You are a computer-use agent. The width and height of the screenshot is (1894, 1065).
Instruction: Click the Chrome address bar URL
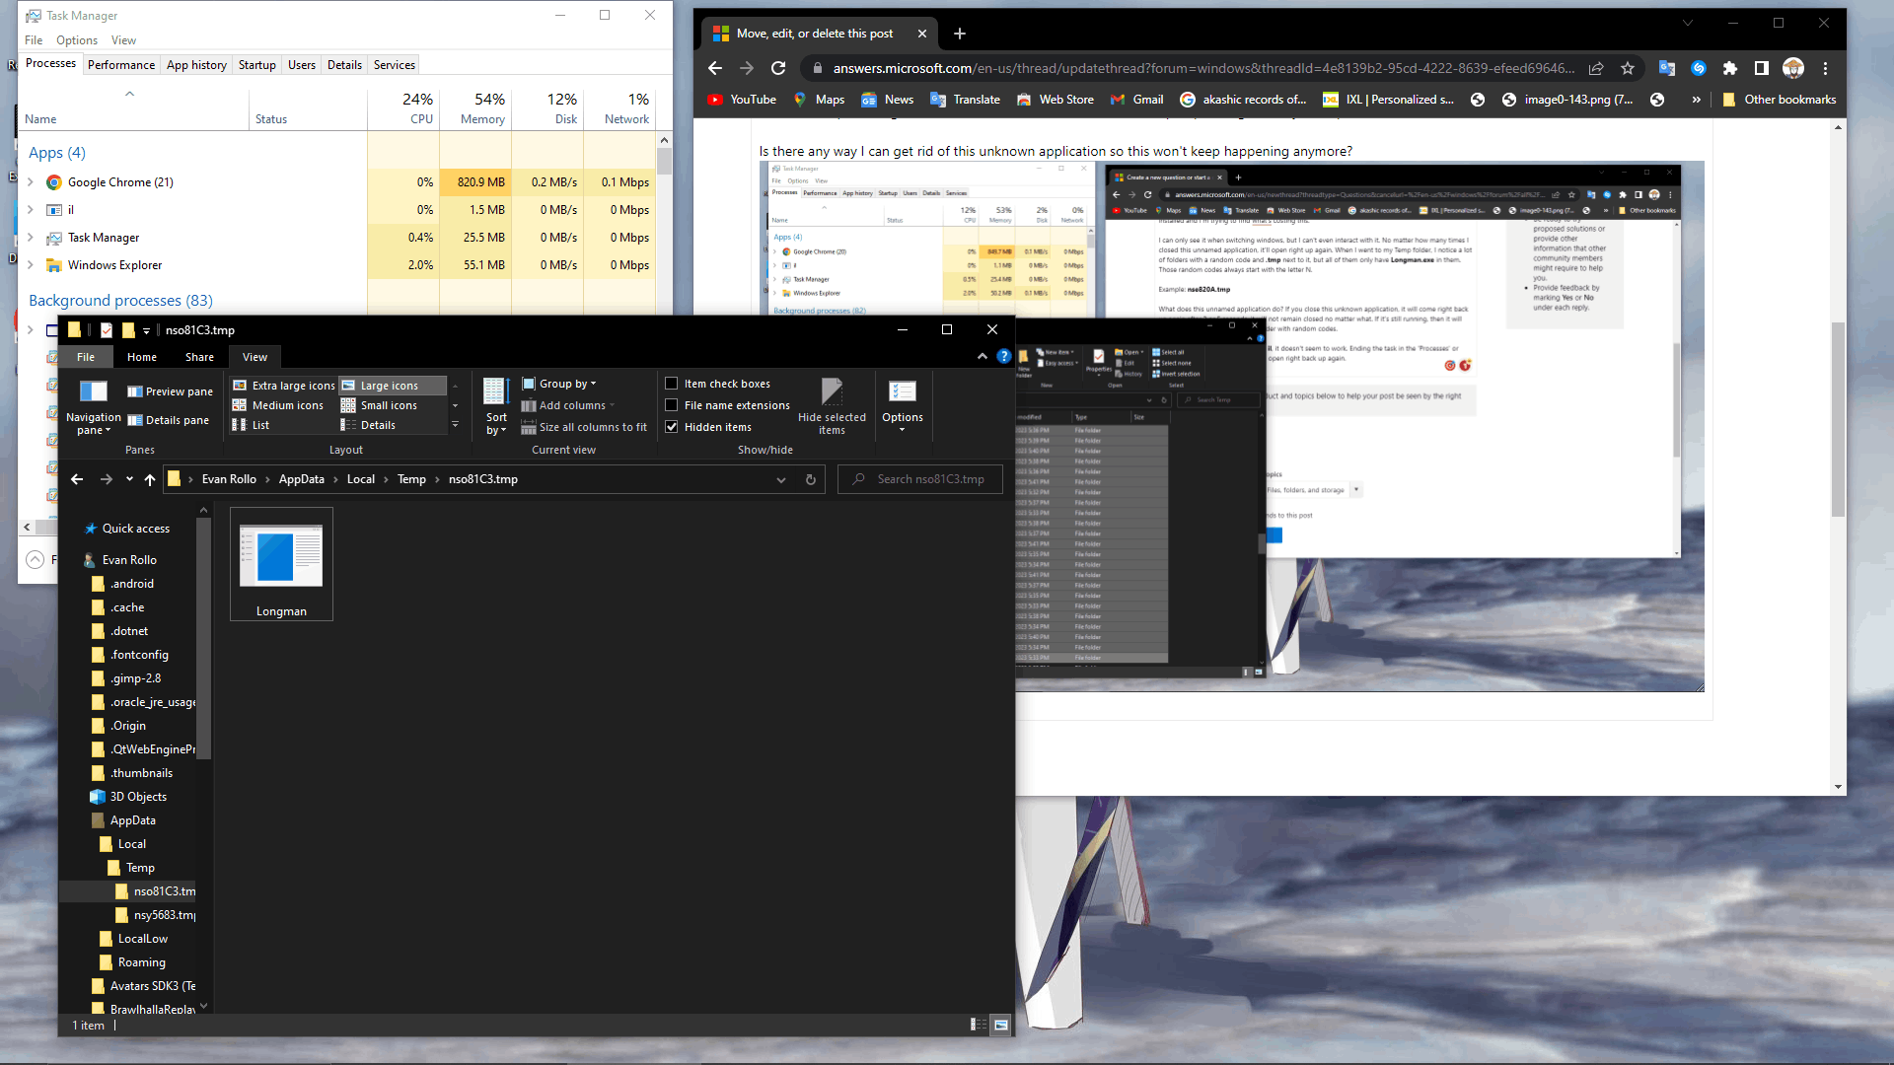1203,68
